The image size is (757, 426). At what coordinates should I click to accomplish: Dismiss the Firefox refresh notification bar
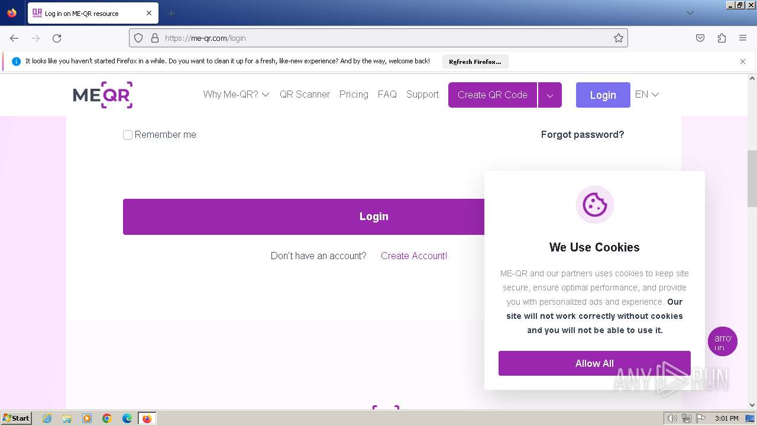[x=743, y=62]
